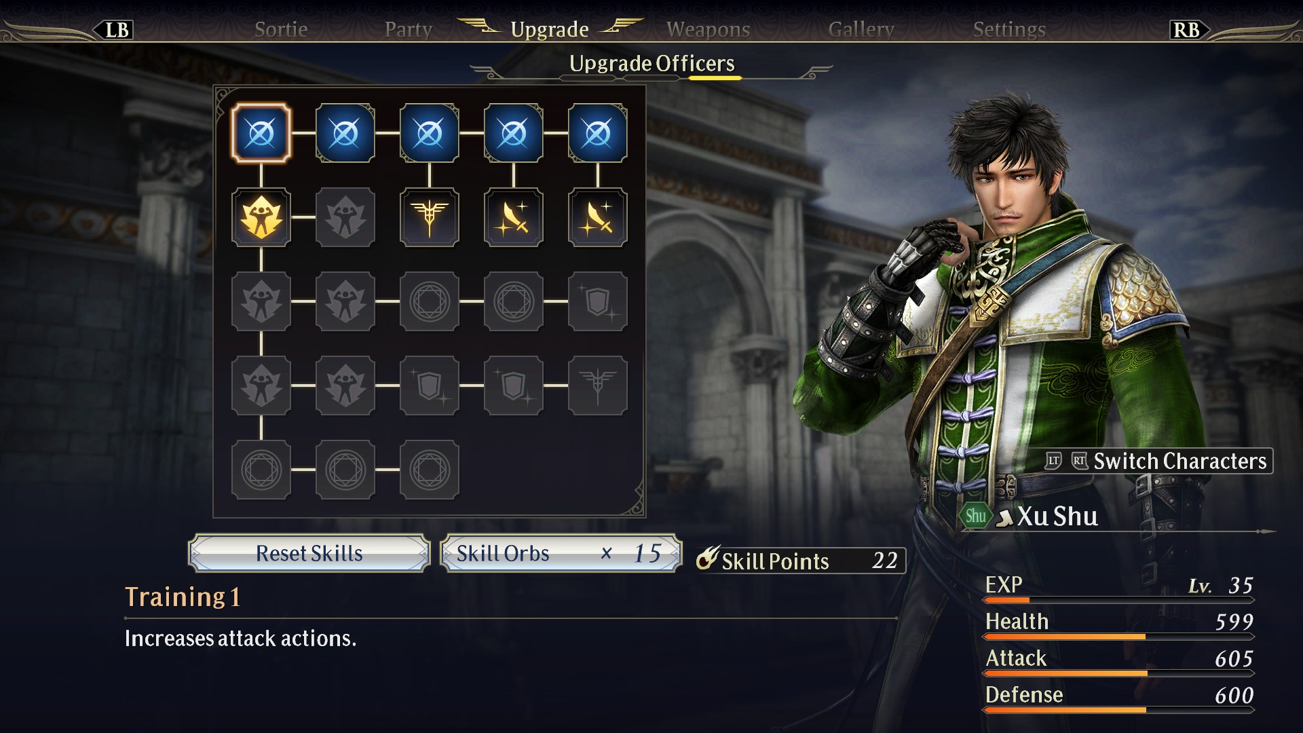Select the bottom-left locked circle emblem skill
Viewport: 1303px width, 733px height.
click(x=261, y=470)
